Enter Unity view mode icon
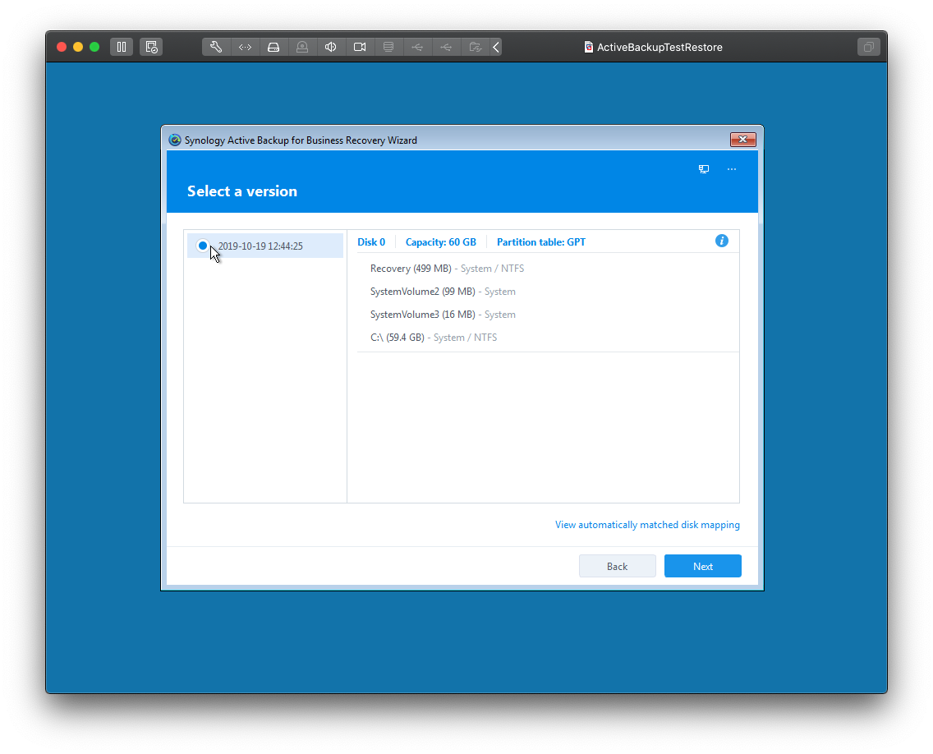Viewport: 933px width, 754px height. click(869, 47)
